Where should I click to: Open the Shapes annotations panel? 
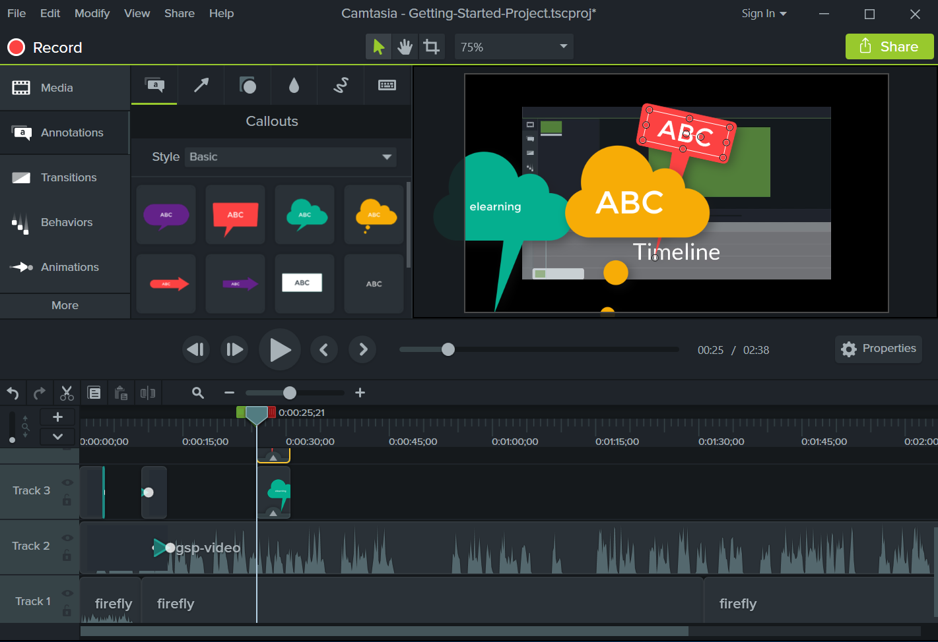pyautogui.click(x=248, y=85)
